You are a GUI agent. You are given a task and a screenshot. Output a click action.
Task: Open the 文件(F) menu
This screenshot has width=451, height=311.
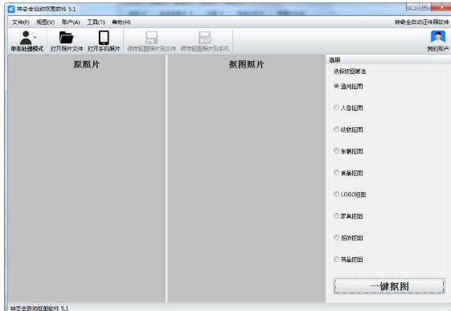click(x=20, y=23)
